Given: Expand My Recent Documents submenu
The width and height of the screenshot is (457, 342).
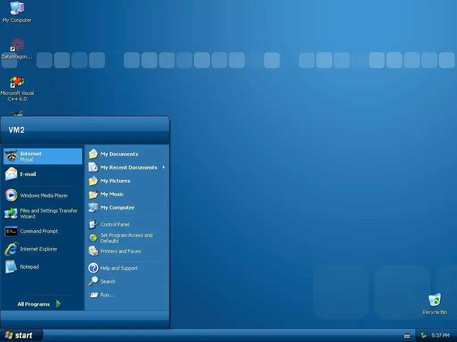Looking at the screenshot, I should pyautogui.click(x=127, y=167).
